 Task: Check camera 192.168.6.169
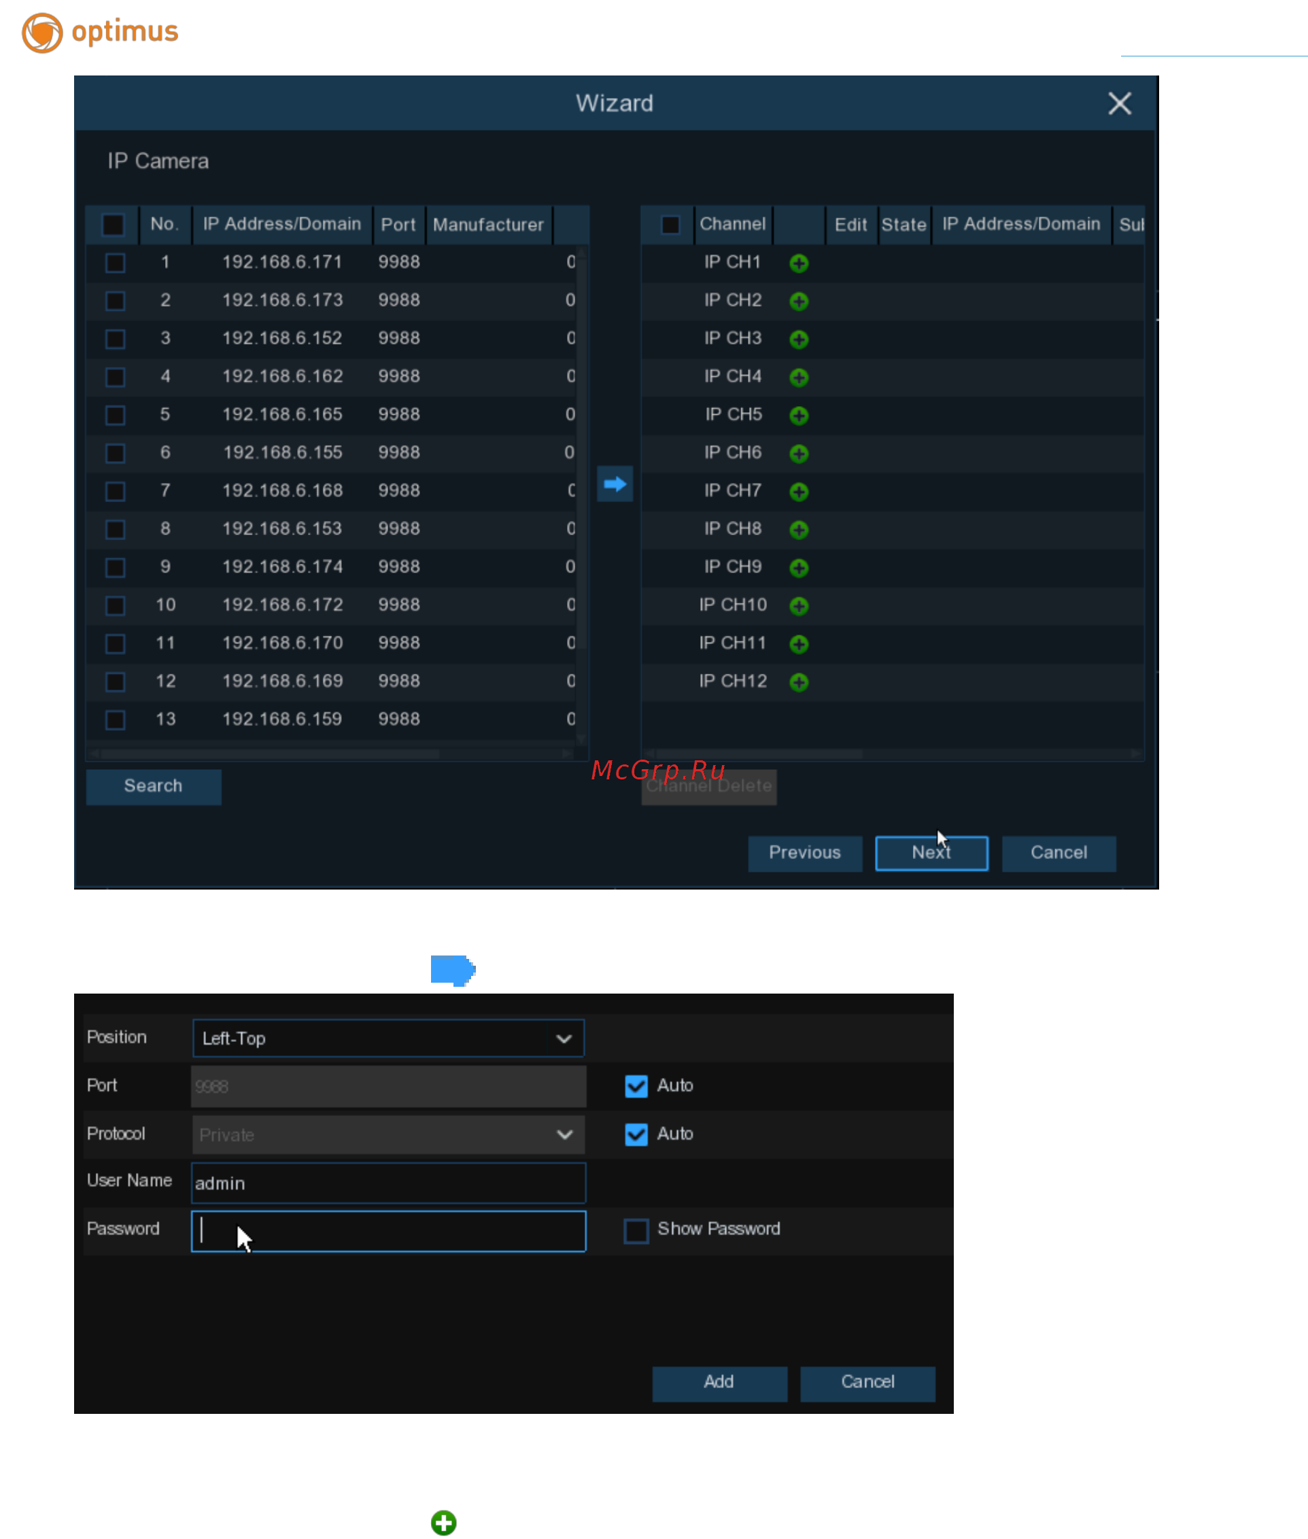(115, 681)
